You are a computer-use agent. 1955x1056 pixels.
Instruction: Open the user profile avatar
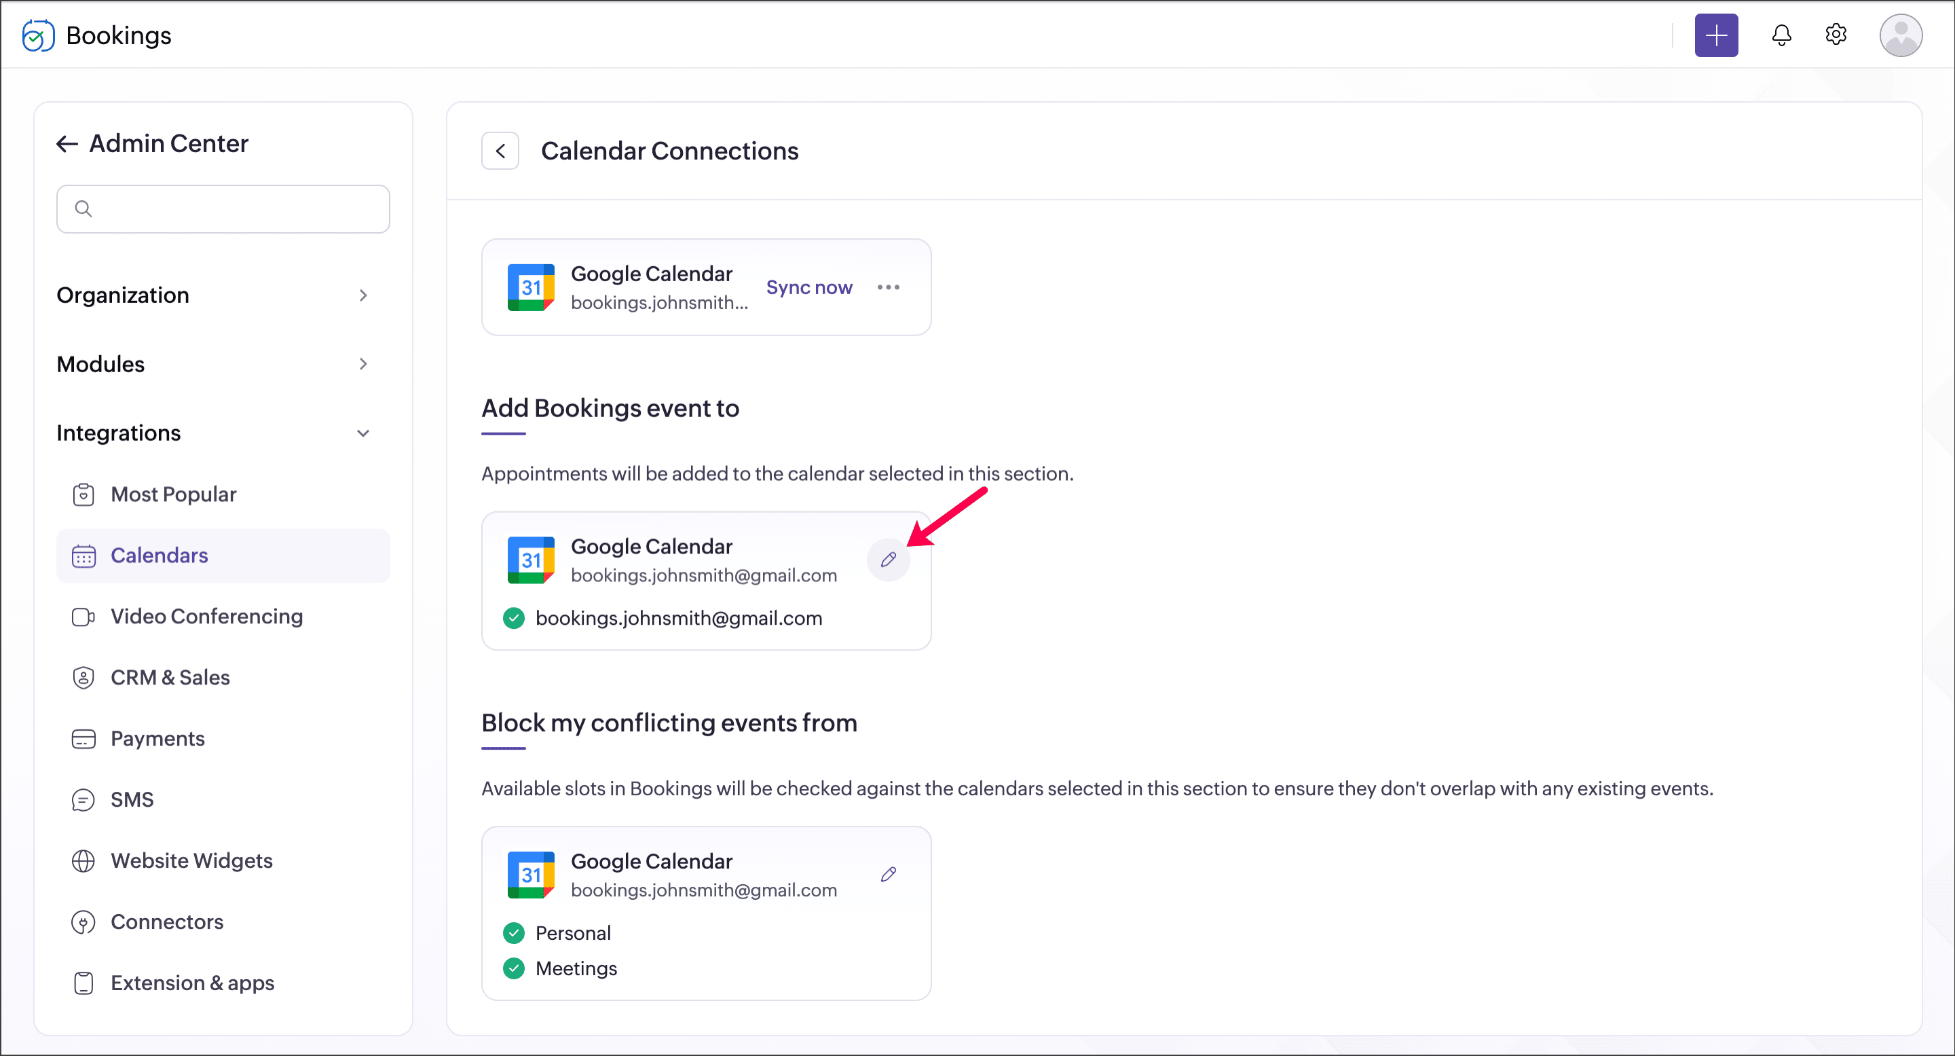(x=1901, y=35)
